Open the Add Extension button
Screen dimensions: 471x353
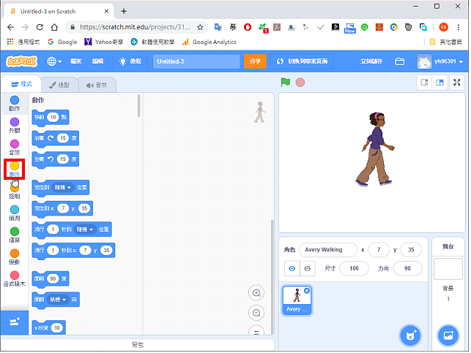[x=15, y=322]
